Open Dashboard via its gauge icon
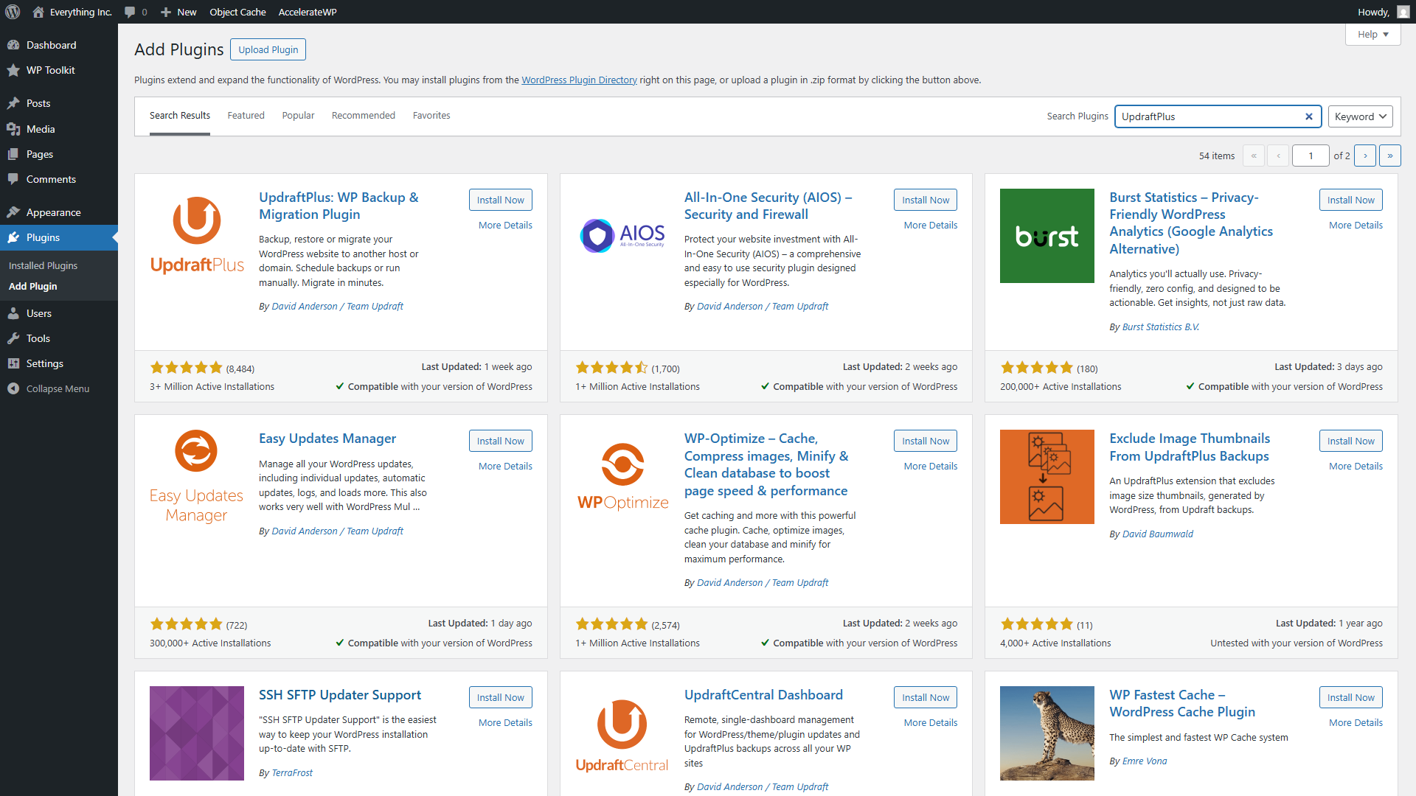The image size is (1416, 796). tap(13, 45)
